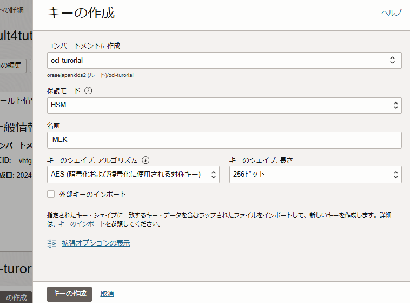Click the の編集 button in the background page
The image size is (410, 303).
(x=12, y=66)
